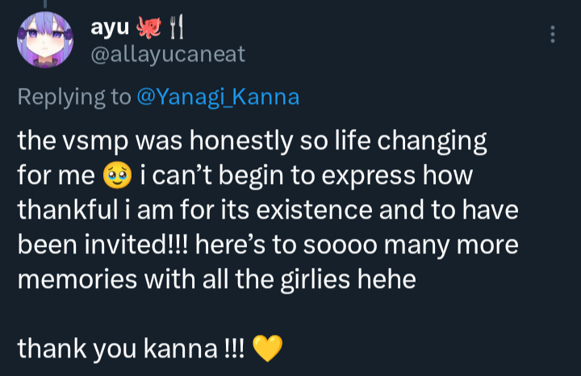581x376 pixels.
Task: Open the three-dot more options menu
Action: coord(553,35)
